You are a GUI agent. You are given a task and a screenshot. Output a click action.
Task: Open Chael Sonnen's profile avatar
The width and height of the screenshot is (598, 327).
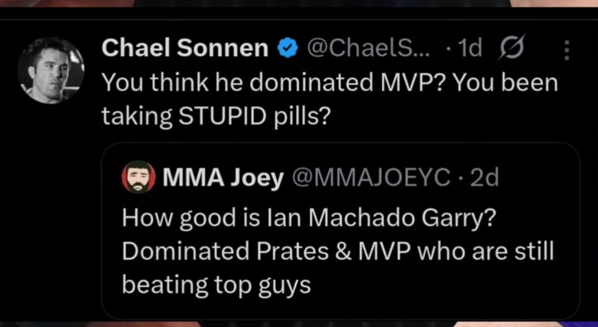tap(51, 70)
